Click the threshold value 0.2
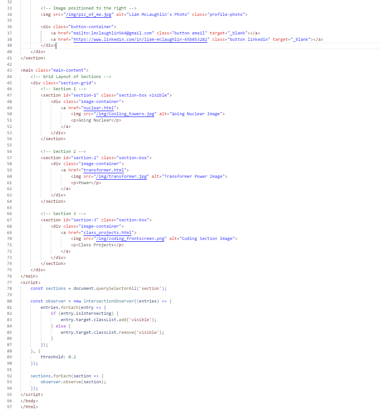Screen dimensions: 380x410 (72, 357)
